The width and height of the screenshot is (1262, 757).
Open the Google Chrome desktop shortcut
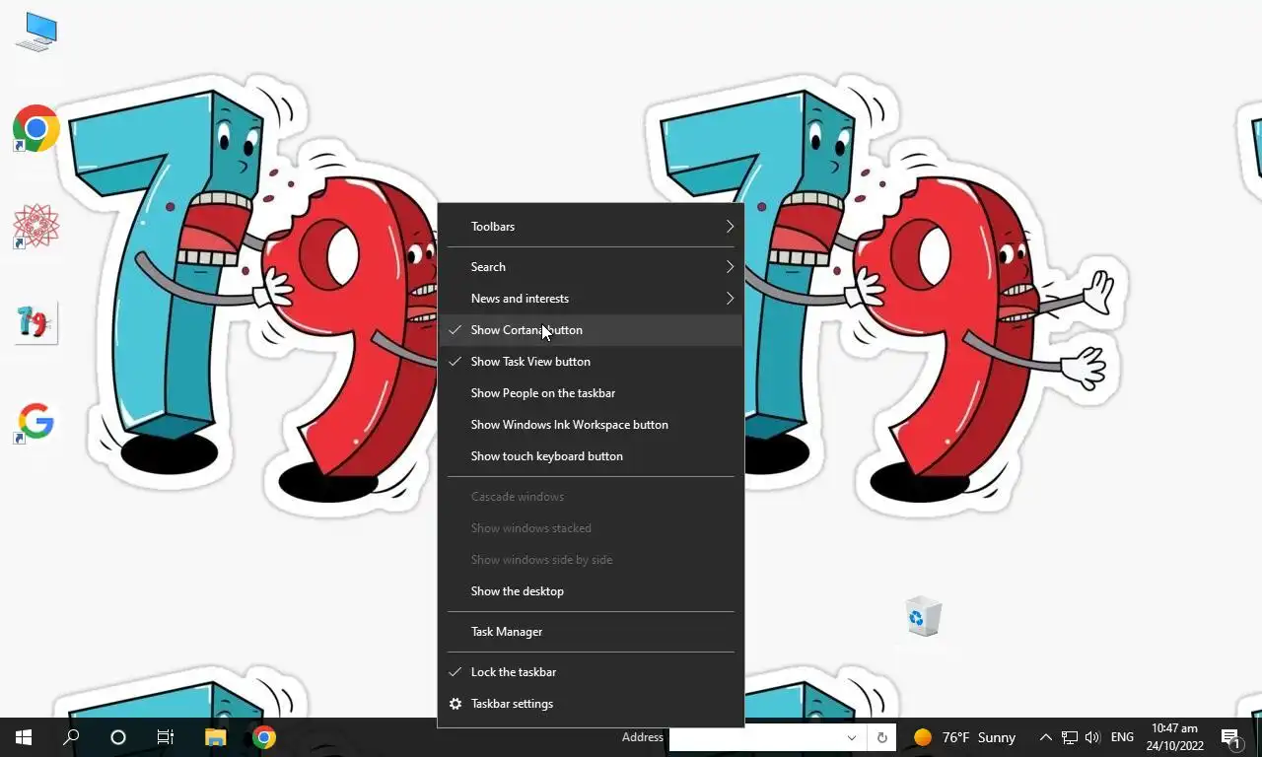pos(36,129)
